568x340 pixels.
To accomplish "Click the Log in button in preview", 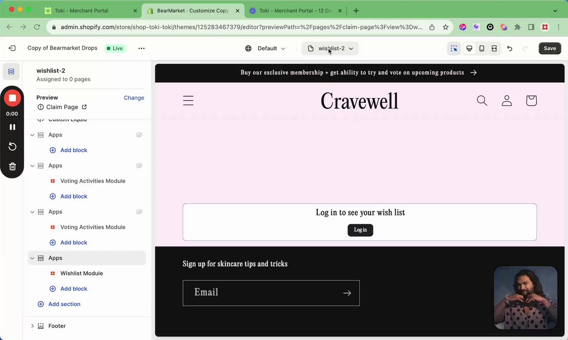I will [x=360, y=230].
